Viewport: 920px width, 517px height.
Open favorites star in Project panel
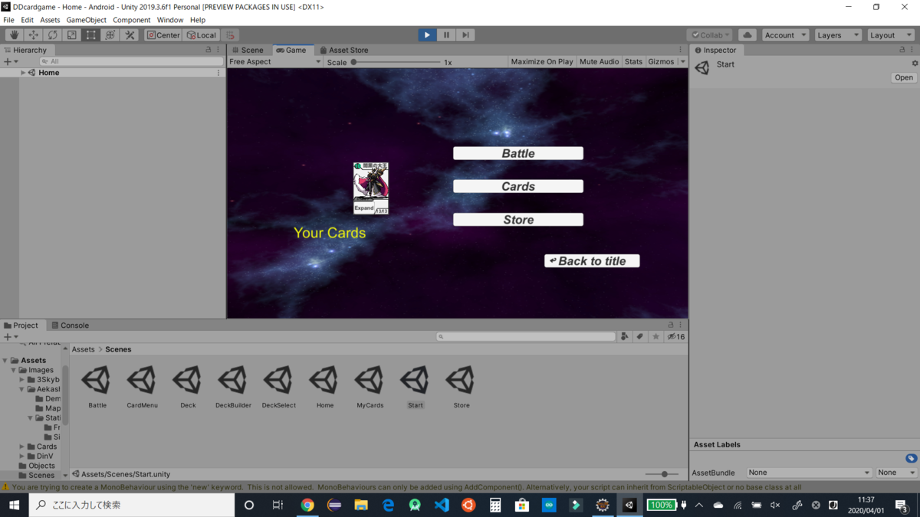(x=655, y=336)
